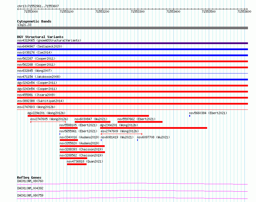Select the nsv3288562 Chaisson2019 label
Viewport: 256px width, 202px height.
(81, 155)
